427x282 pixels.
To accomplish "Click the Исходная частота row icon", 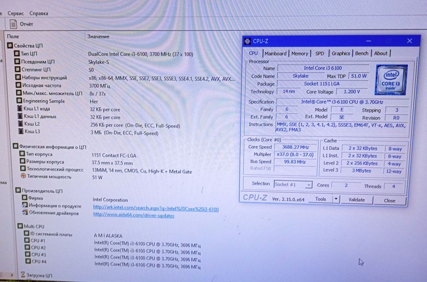I will (x=18, y=85).
